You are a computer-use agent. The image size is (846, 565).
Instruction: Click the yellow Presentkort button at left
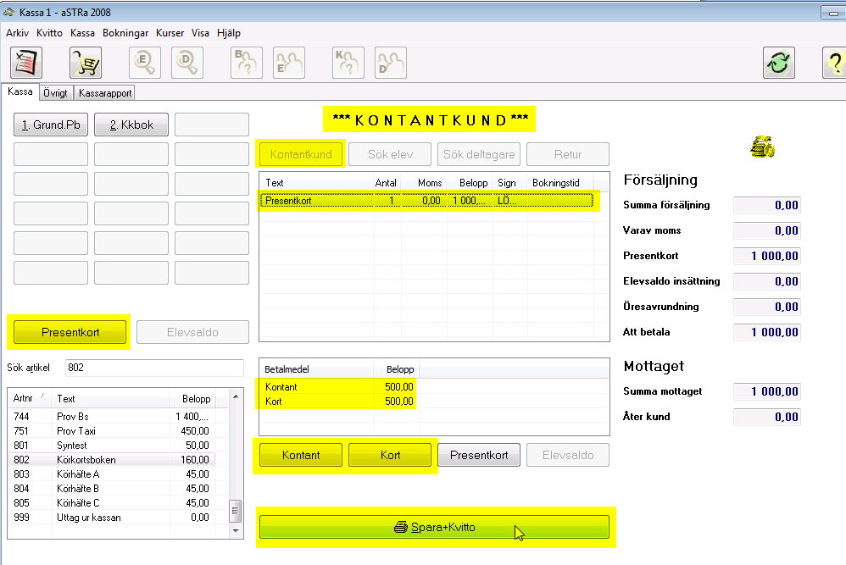pyautogui.click(x=70, y=332)
